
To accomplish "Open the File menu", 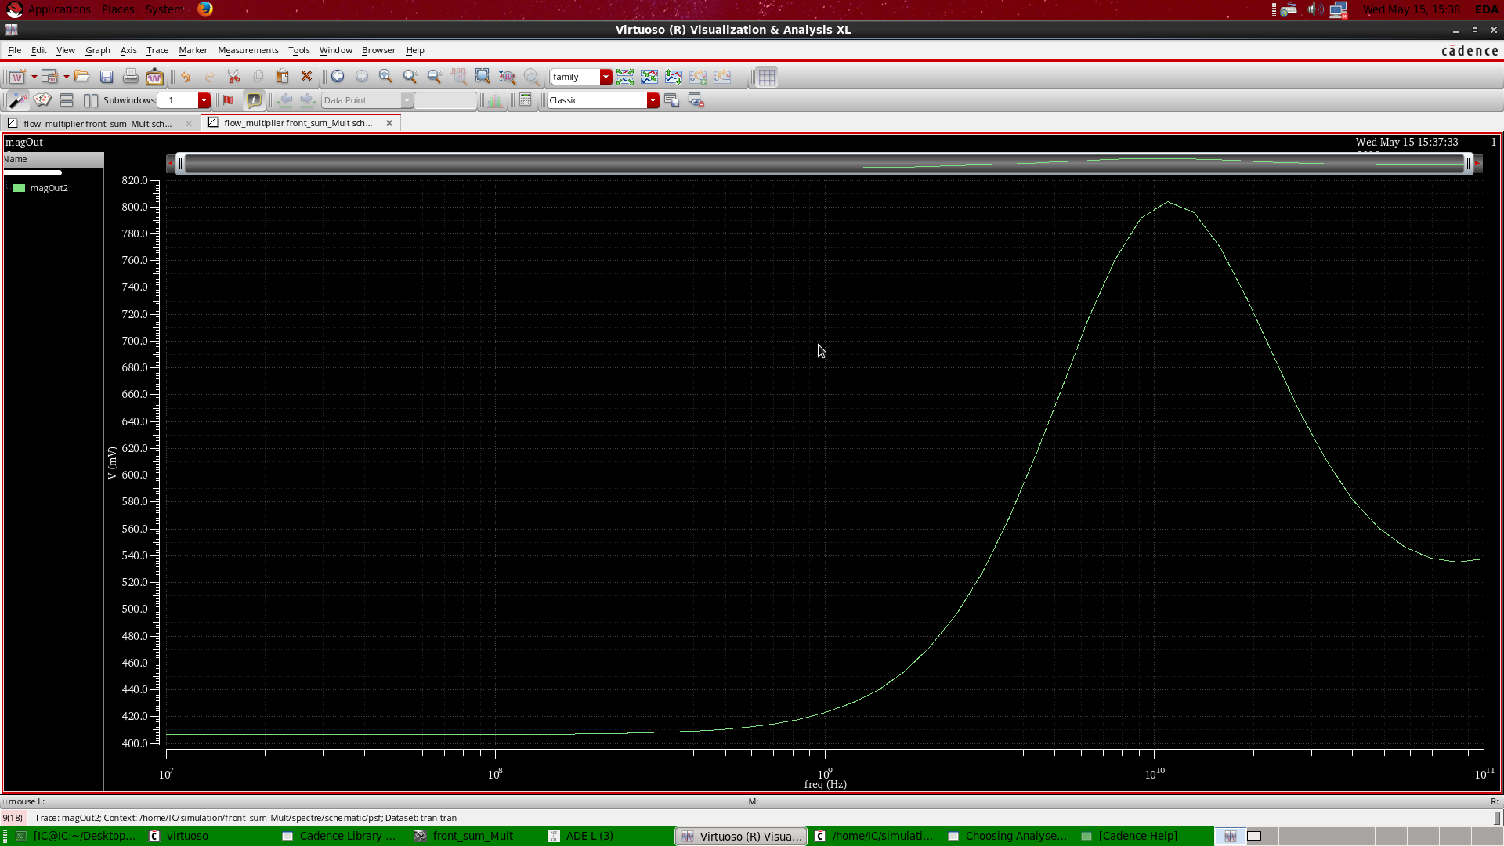I will pos(15,50).
